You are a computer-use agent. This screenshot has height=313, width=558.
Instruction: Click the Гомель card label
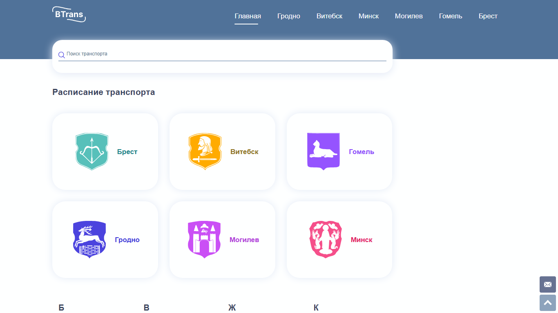(362, 152)
